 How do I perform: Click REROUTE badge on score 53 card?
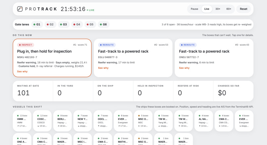[x=107, y=45]
